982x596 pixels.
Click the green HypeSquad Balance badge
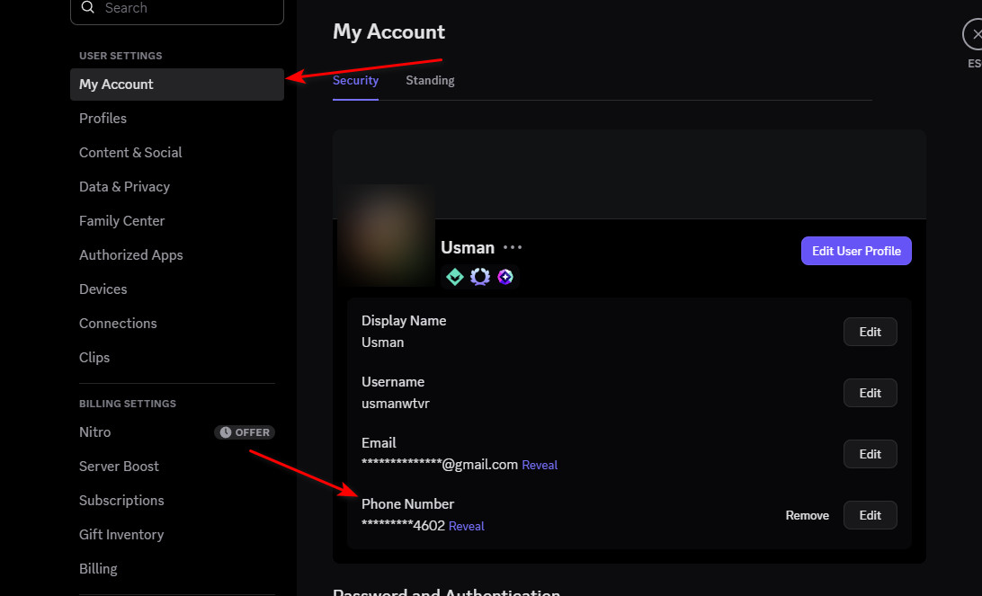pyautogui.click(x=455, y=277)
